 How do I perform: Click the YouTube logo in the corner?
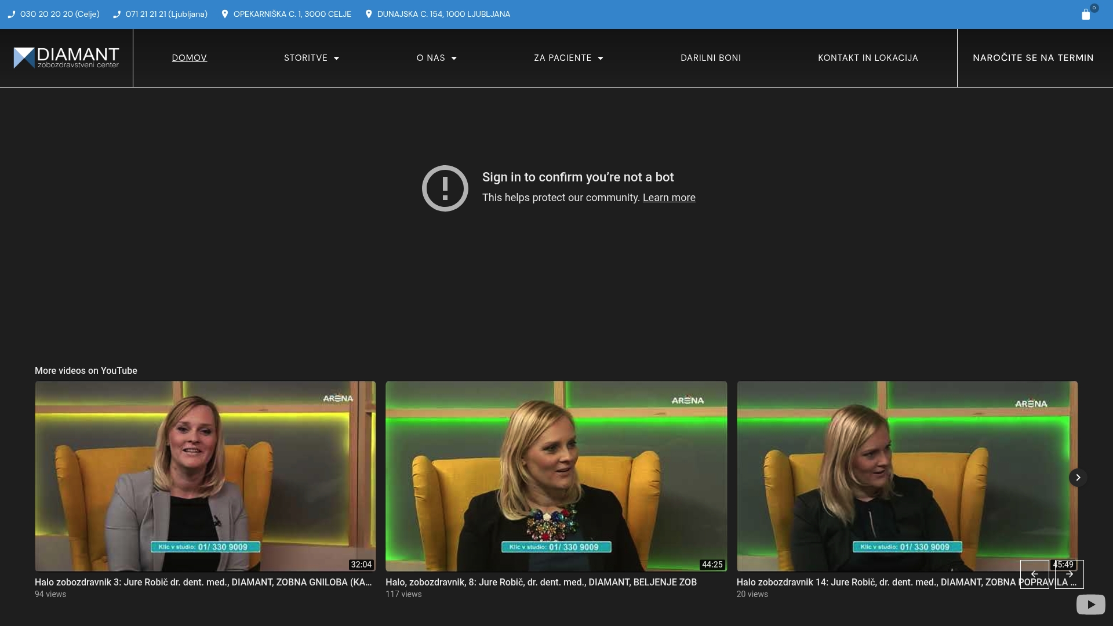click(x=1090, y=604)
